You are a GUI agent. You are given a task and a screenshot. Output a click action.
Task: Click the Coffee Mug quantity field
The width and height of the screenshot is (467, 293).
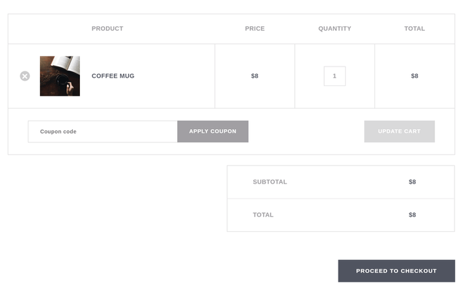pos(335,76)
